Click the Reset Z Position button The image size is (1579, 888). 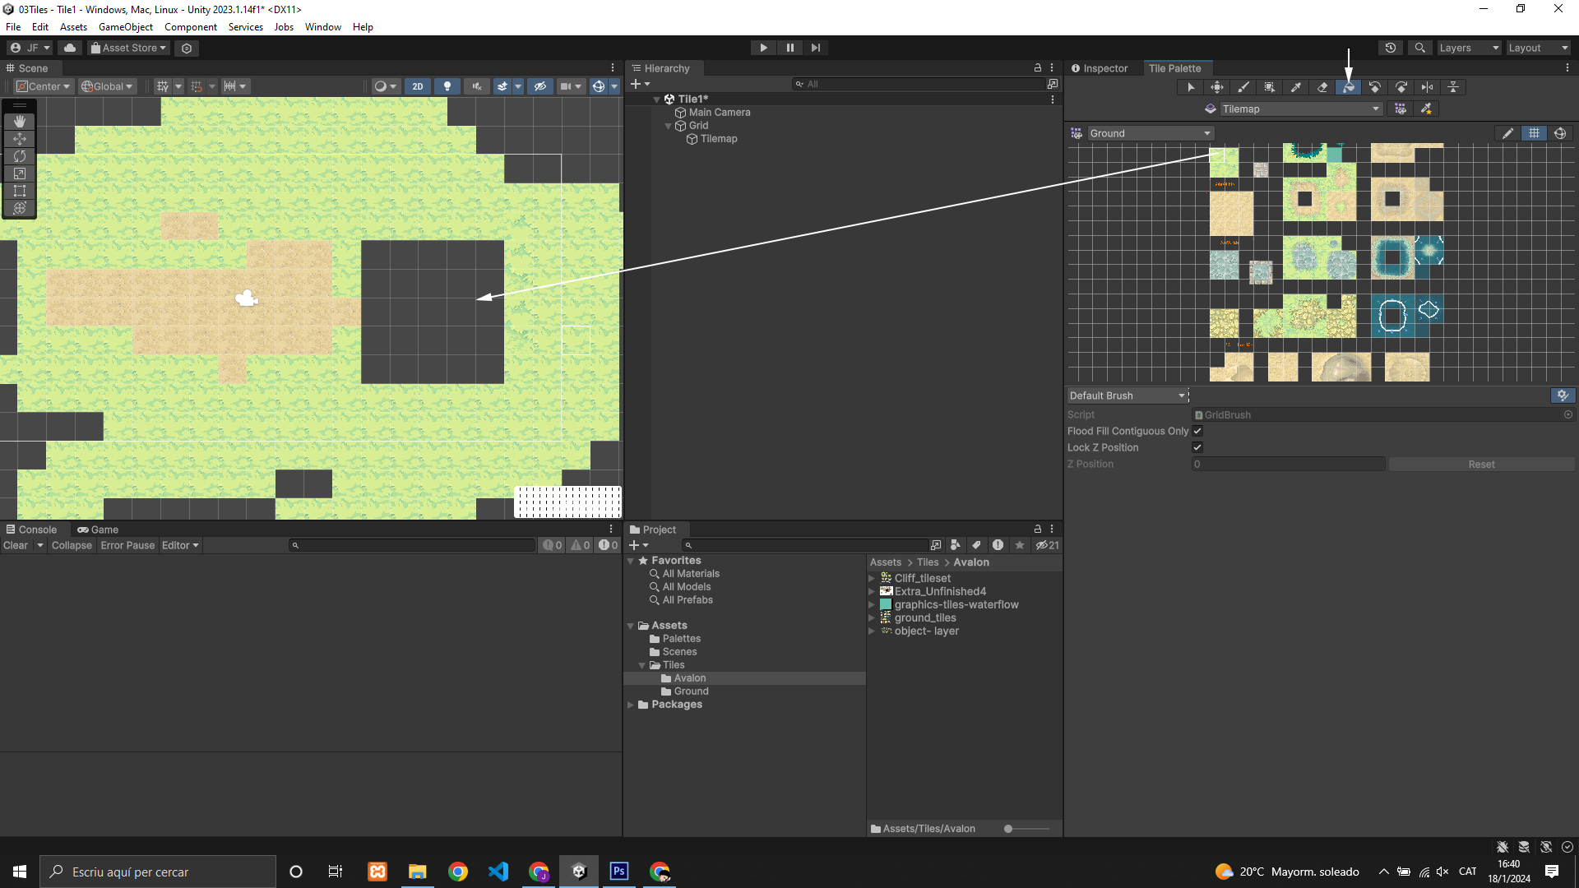1481,465
